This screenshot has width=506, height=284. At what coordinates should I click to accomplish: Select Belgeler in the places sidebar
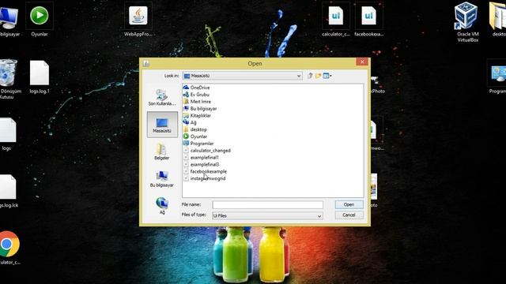tap(161, 151)
